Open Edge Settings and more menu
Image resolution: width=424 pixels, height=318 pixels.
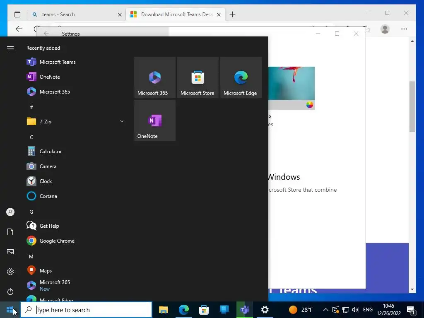[x=404, y=29]
